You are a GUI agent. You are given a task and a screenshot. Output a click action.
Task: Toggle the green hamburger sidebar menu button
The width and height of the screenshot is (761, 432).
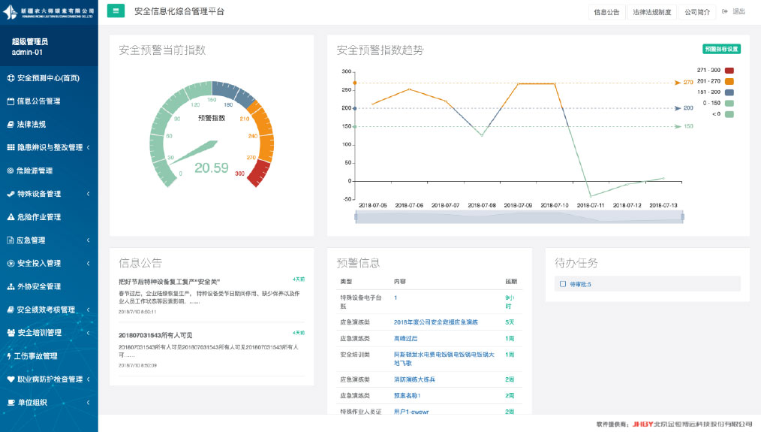point(116,11)
